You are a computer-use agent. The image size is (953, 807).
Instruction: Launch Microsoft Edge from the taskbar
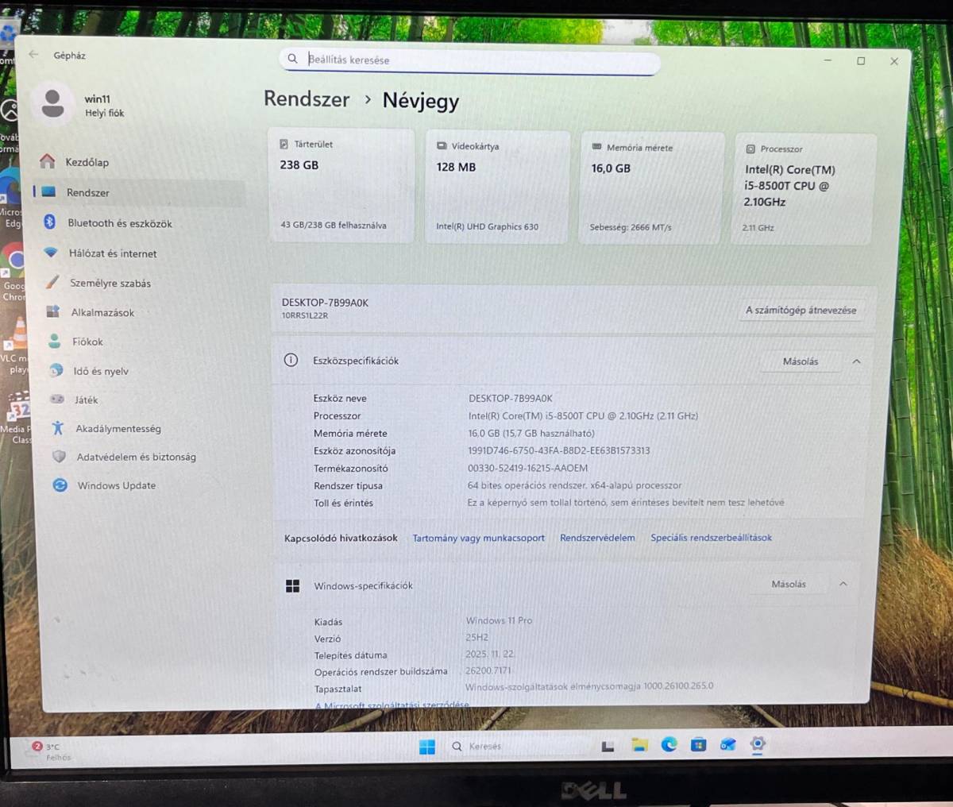(669, 745)
